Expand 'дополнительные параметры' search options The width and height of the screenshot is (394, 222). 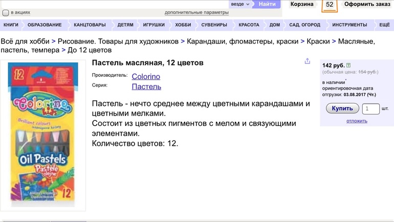point(196,12)
